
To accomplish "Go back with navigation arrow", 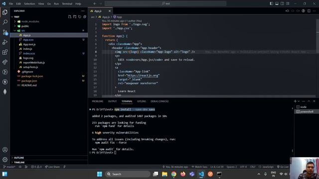I will point(95,3).
